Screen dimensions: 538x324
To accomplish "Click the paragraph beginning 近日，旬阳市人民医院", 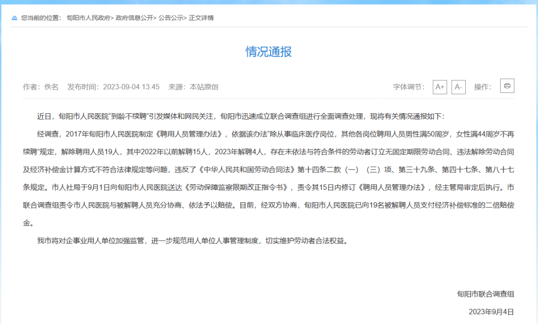I will click(241, 116).
